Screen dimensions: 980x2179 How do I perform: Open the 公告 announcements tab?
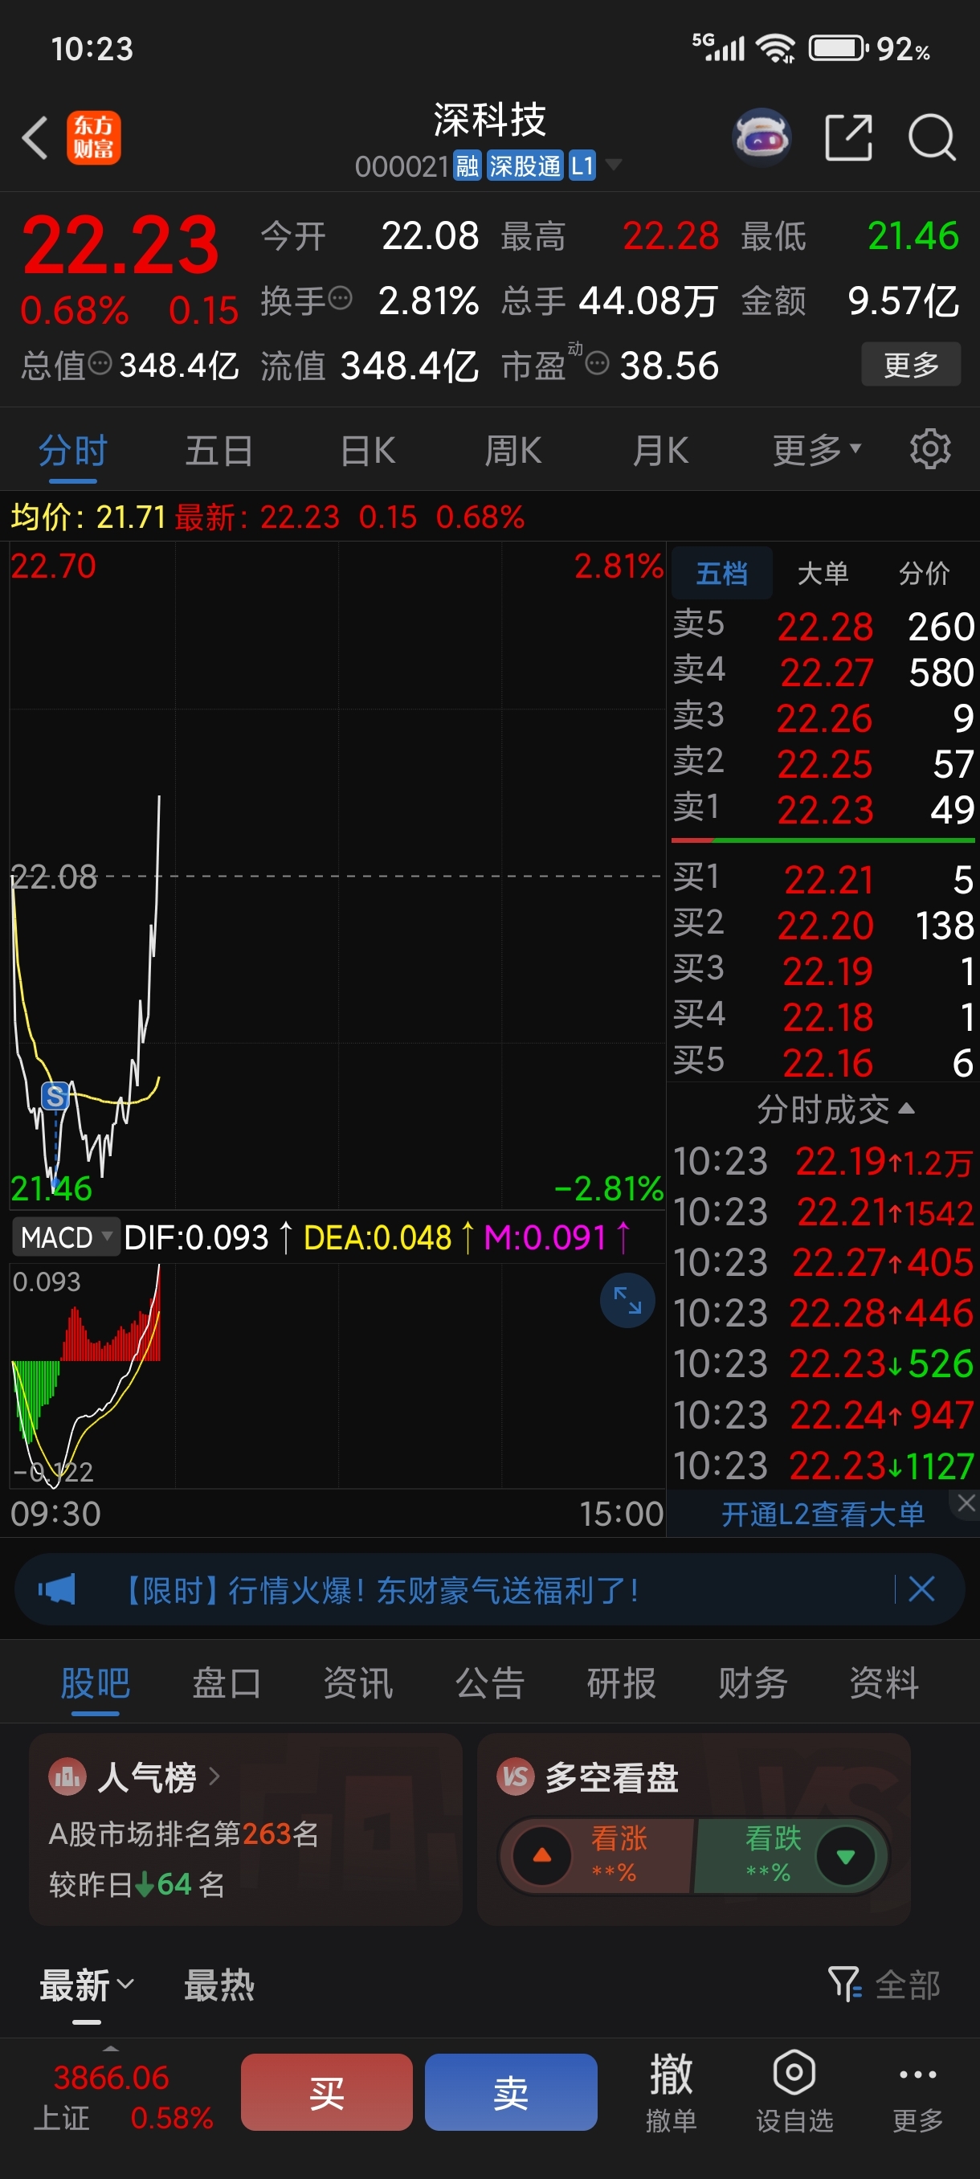(489, 1682)
